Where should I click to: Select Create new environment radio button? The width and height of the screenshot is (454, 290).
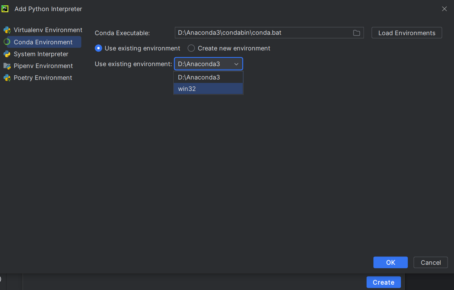[x=191, y=48]
